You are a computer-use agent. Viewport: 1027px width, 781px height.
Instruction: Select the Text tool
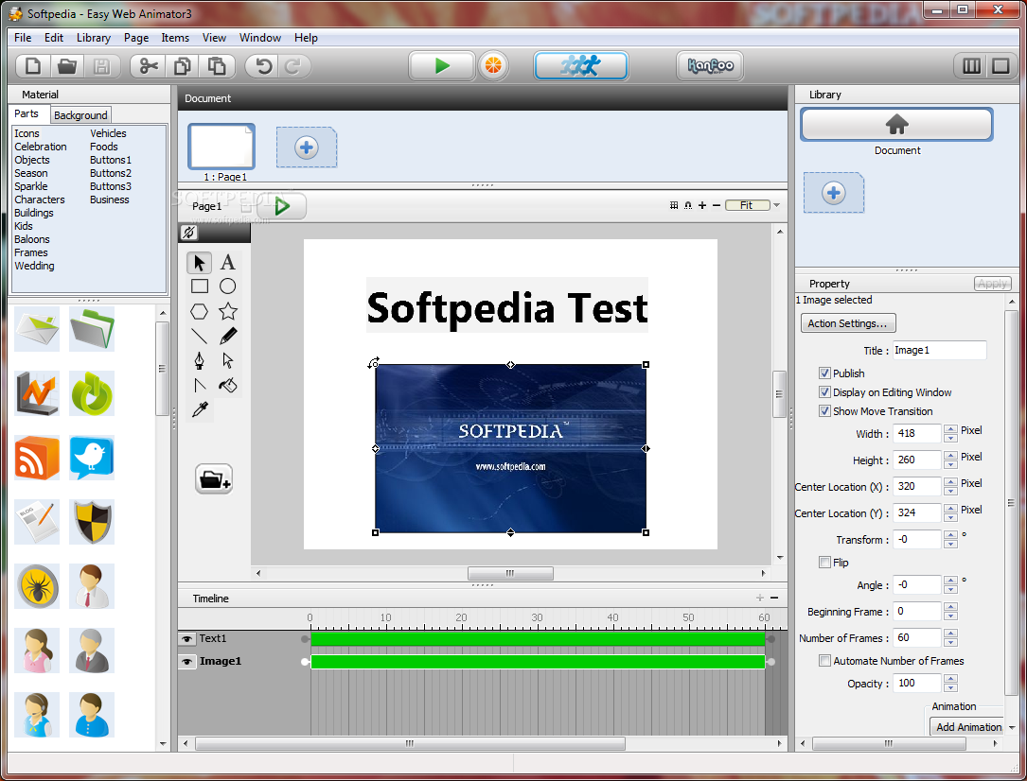[x=227, y=262]
